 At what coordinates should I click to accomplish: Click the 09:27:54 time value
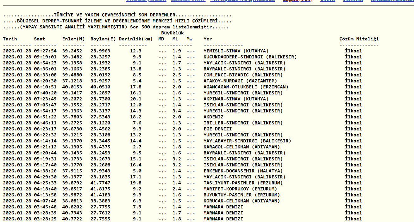point(45,51)
